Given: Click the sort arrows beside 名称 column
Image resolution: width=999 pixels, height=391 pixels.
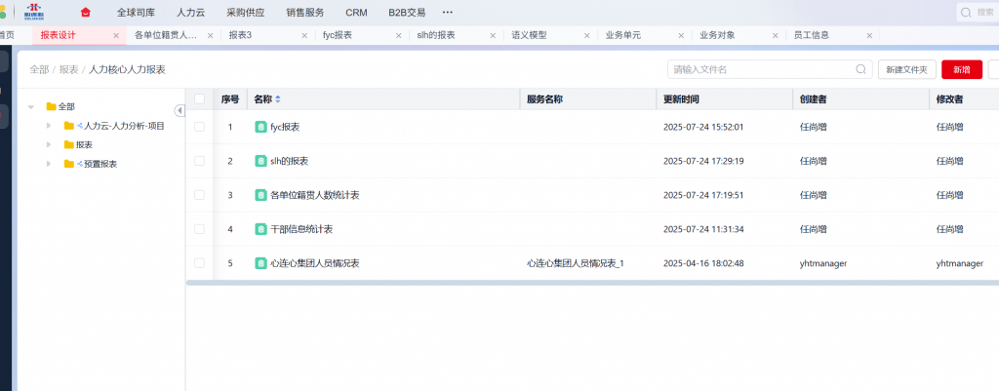Looking at the screenshot, I should coord(277,99).
